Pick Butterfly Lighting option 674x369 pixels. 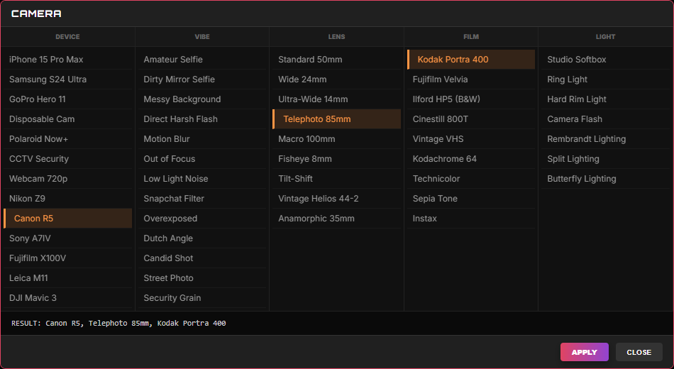point(606,179)
